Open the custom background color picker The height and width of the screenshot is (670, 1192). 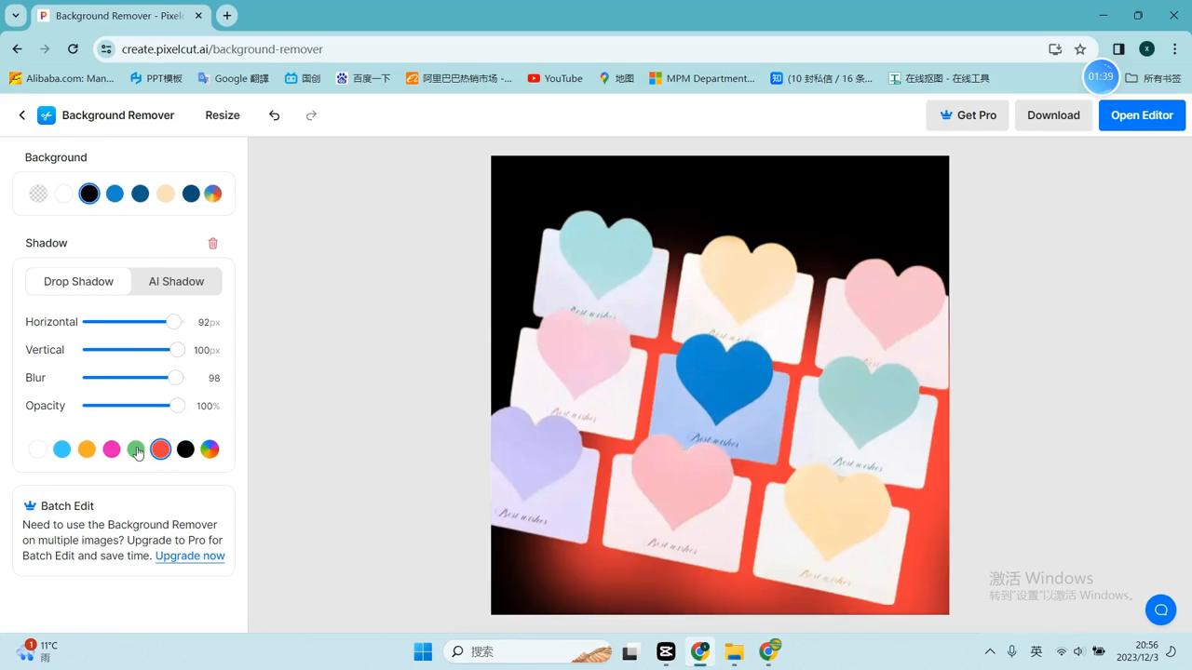click(x=212, y=194)
